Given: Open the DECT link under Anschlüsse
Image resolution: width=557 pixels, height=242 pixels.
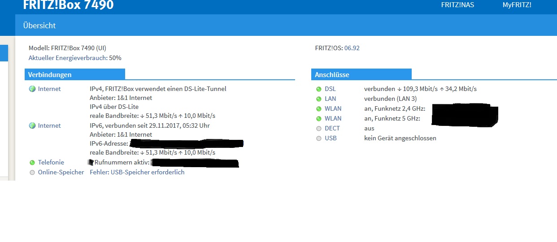Looking at the screenshot, I should point(332,129).
